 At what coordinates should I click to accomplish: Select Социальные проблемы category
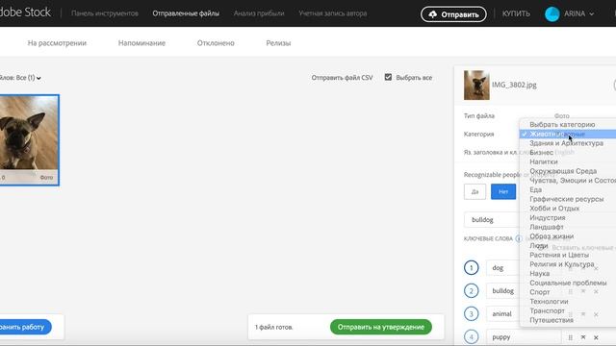tap(568, 283)
